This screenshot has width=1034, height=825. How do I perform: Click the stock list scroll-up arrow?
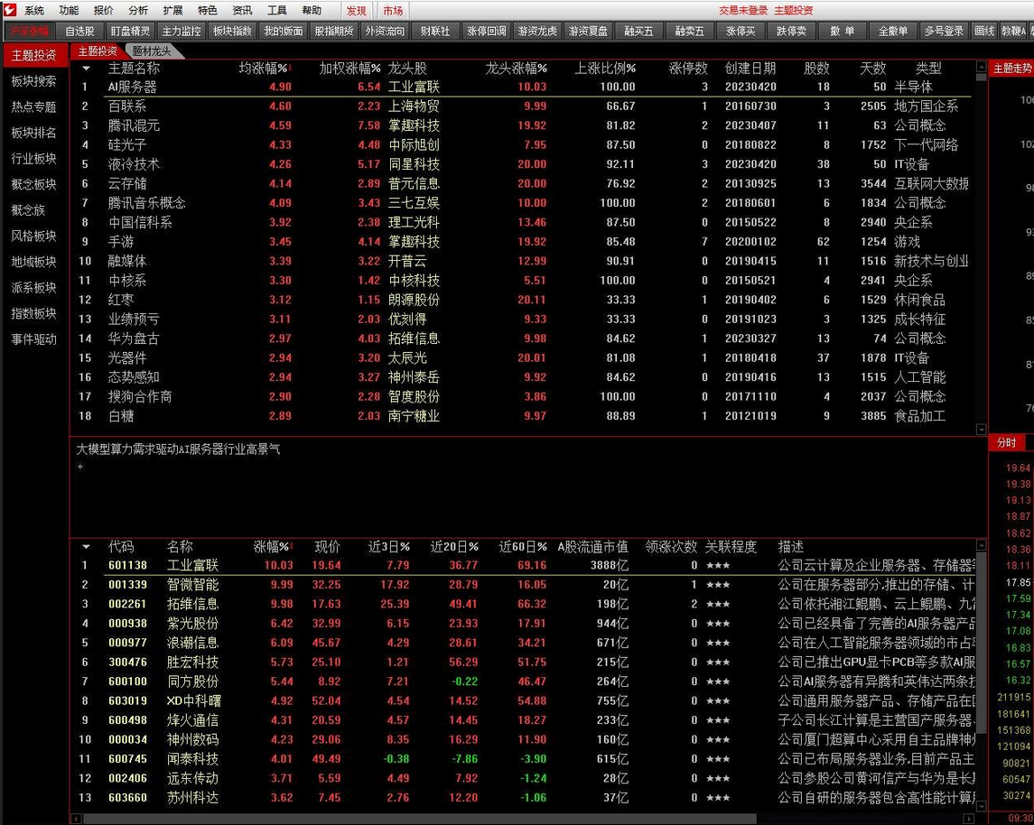(x=981, y=545)
